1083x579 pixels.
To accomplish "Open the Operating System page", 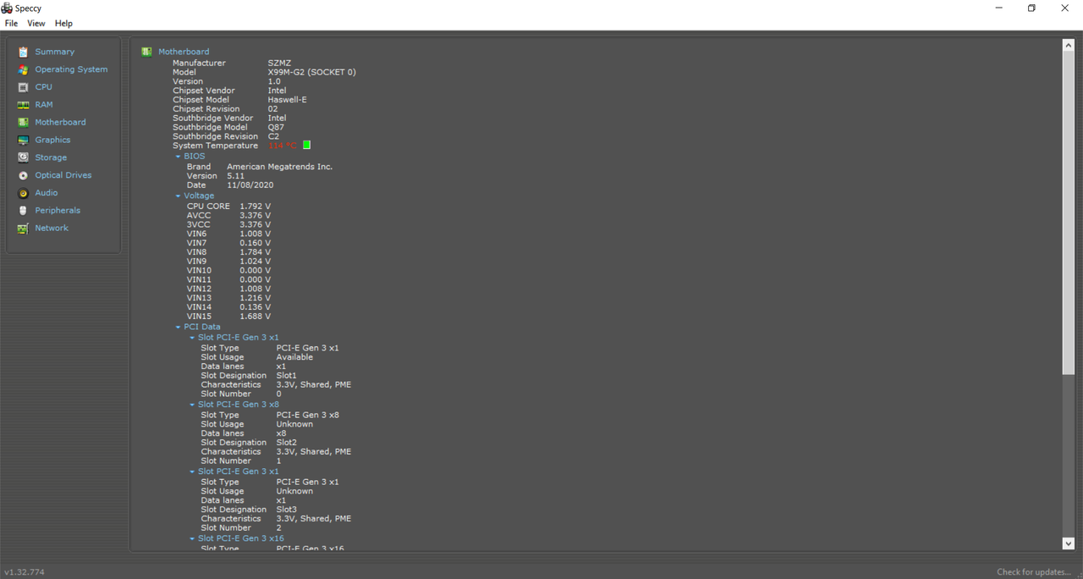I will click(x=71, y=69).
